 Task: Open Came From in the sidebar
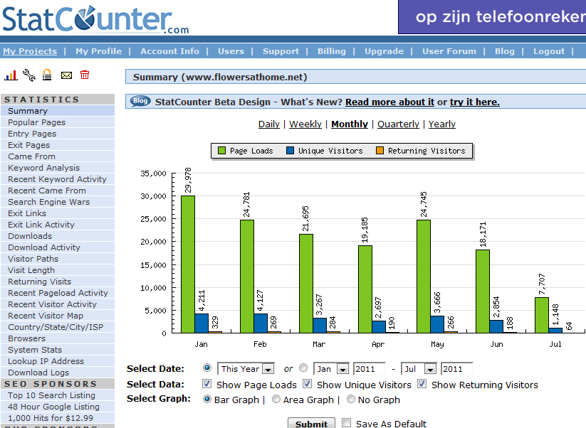click(x=58, y=156)
